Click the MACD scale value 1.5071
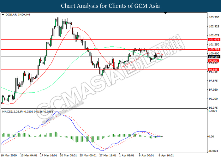Screen dimensions: 221x158 tap(212, 111)
